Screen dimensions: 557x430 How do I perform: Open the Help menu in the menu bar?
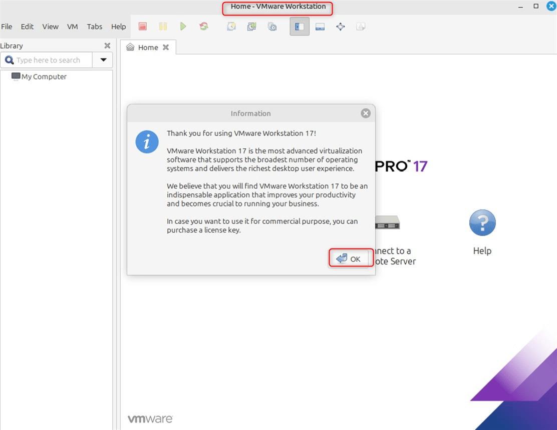118,26
